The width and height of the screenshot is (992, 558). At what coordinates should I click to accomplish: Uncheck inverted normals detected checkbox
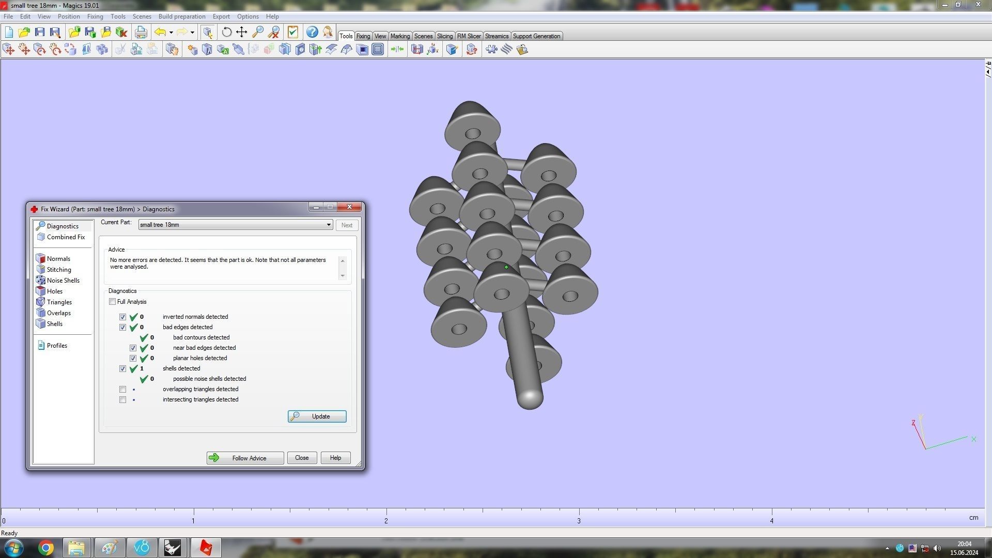[122, 317]
